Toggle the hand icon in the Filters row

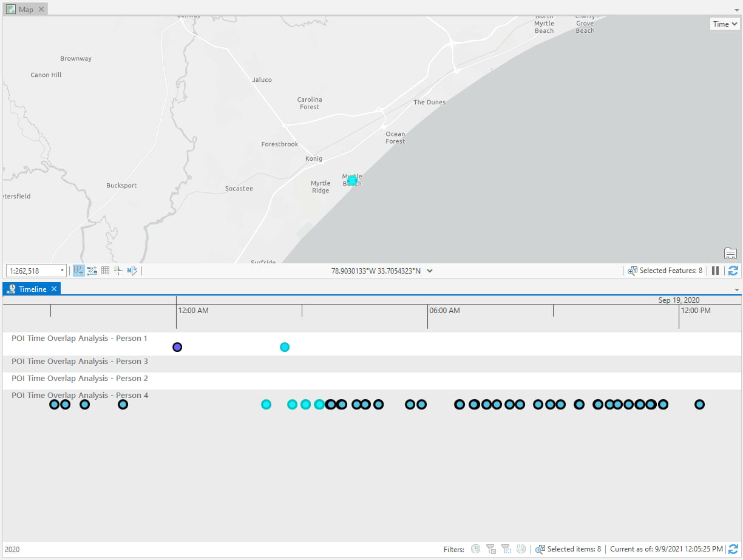tap(521, 548)
